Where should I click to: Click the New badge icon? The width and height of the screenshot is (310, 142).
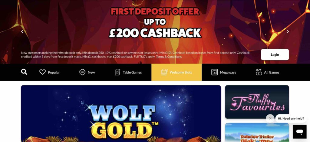point(82,72)
